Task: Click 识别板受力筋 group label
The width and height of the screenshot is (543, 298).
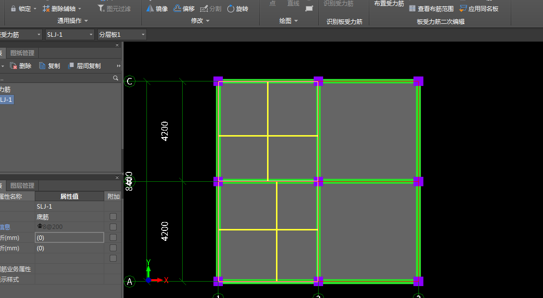Action: [344, 21]
